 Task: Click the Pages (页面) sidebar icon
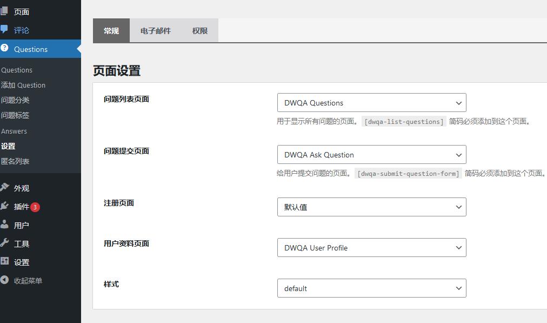click(x=4, y=11)
